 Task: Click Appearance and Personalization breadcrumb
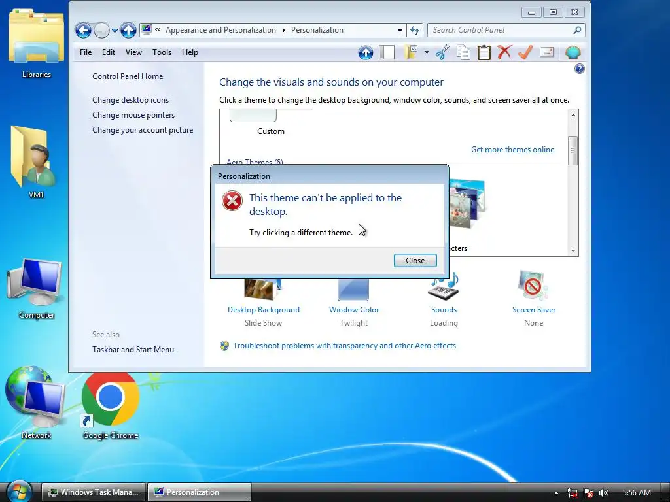(x=220, y=30)
